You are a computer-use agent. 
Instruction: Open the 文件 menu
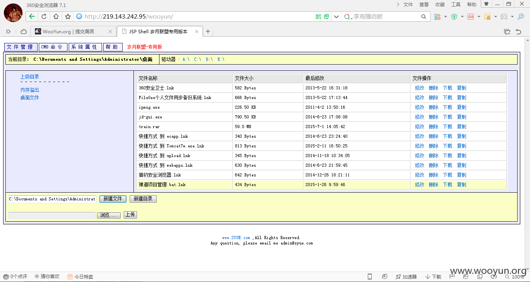[408, 5]
